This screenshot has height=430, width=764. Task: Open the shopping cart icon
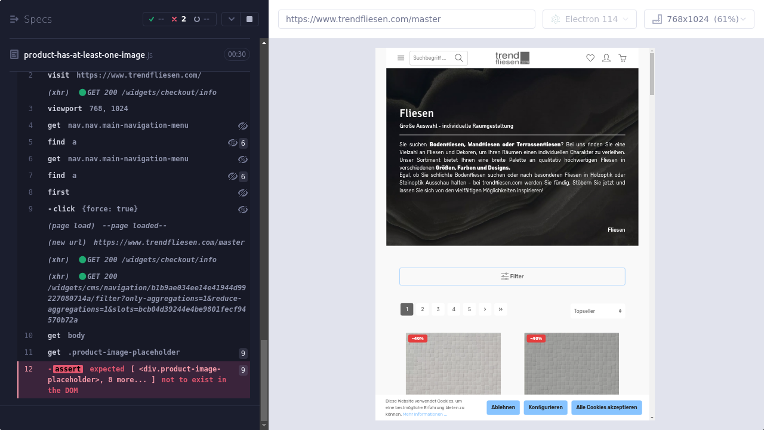pos(623,58)
